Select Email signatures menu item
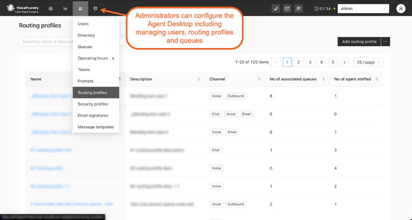The width and height of the screenshot is (412, 220). pyautogui.click(x=96, y=116)
